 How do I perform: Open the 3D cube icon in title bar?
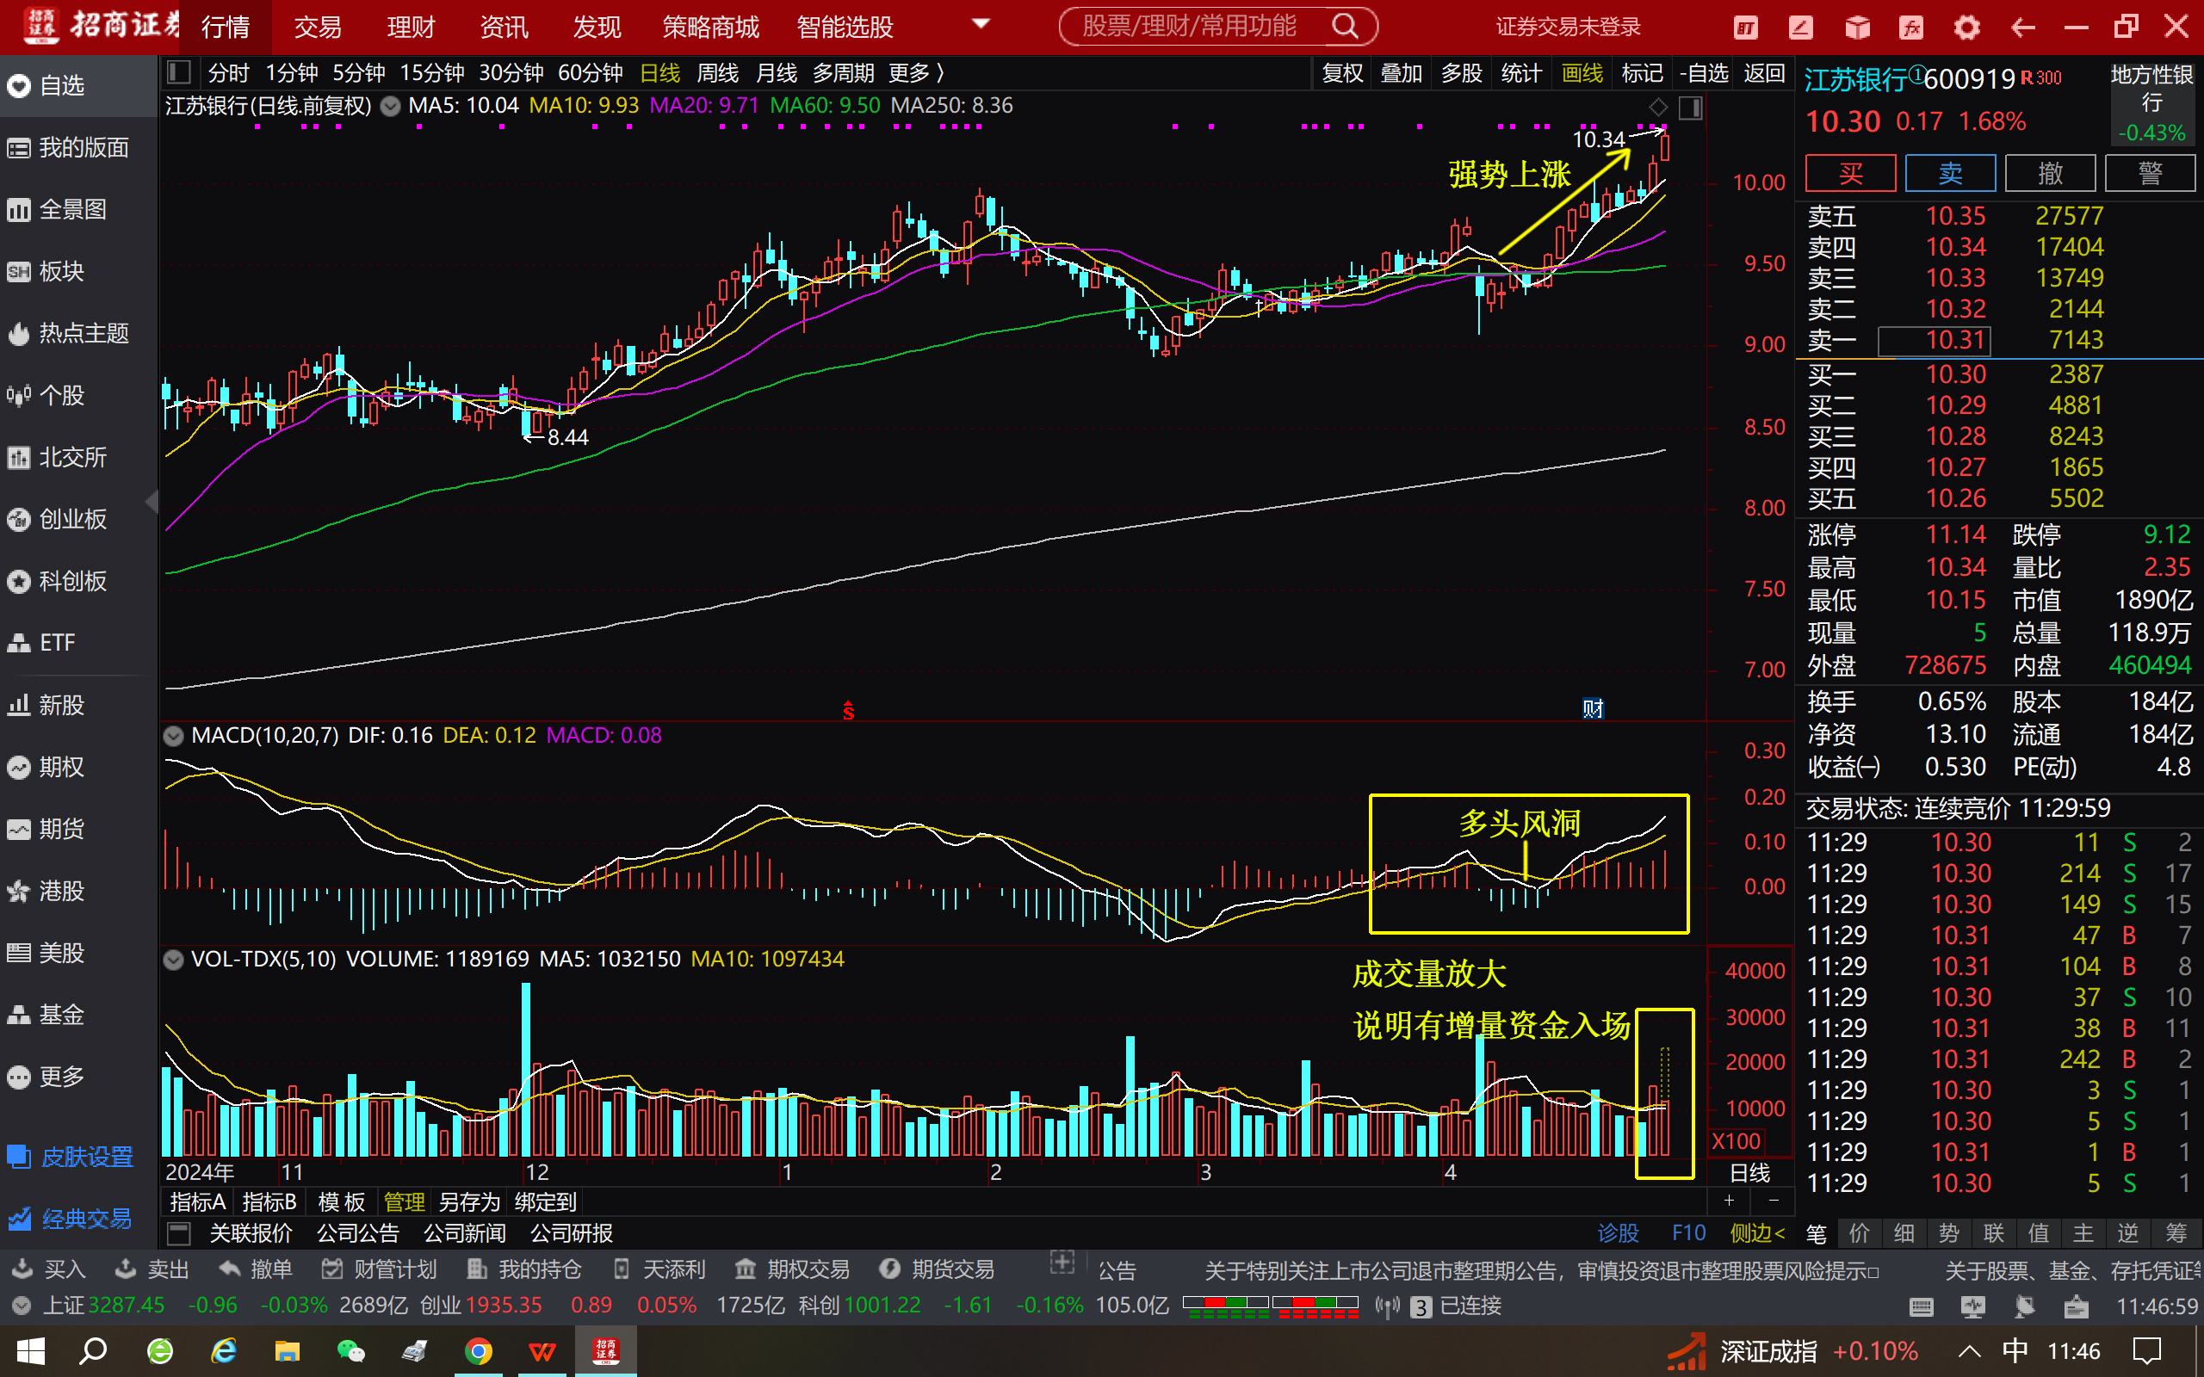(1857, 28)
